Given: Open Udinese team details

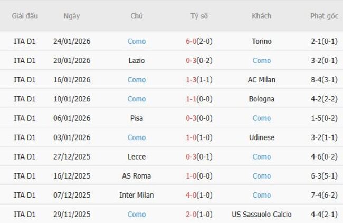Looking at the screenshot, I should click(x=261, y=137).
